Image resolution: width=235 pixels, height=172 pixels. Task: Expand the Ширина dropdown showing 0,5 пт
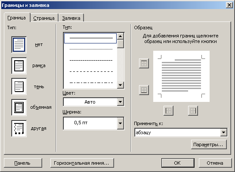(121, 123)
